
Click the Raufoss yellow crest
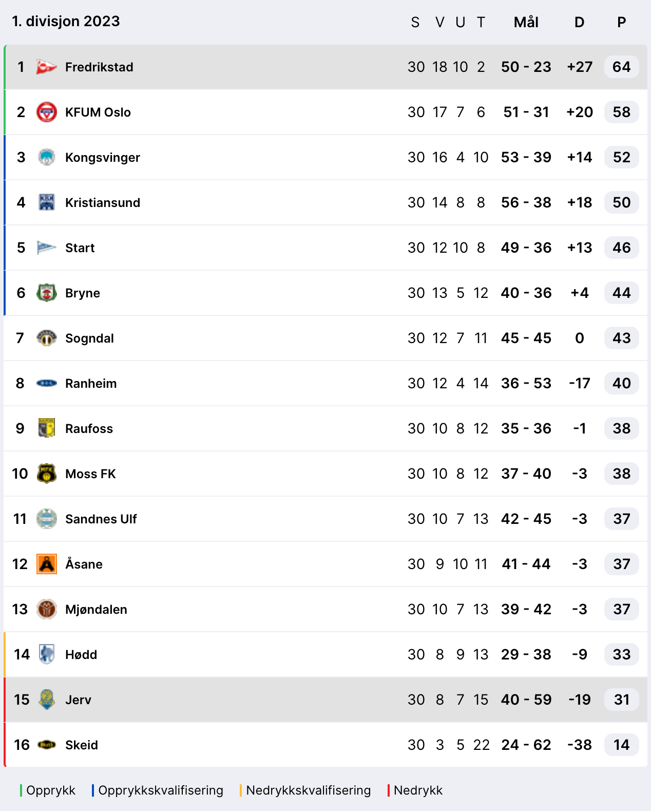[46, 428]
